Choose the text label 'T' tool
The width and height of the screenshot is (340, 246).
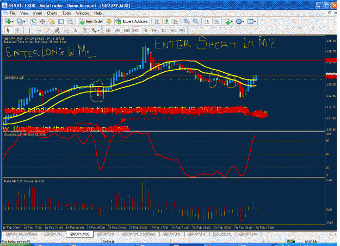click(x=85, y=30)
